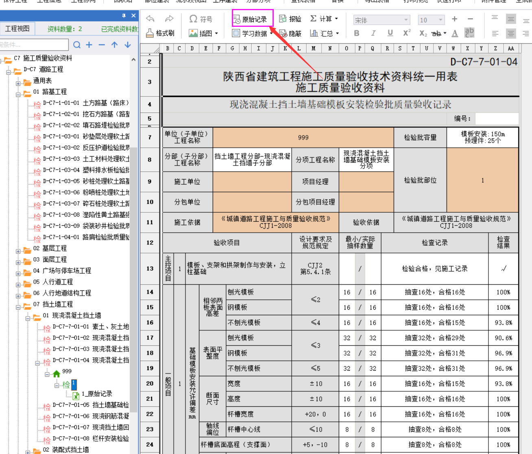Select tree item D-C7-7-01-05 挡土墙基础

[91, 405]
